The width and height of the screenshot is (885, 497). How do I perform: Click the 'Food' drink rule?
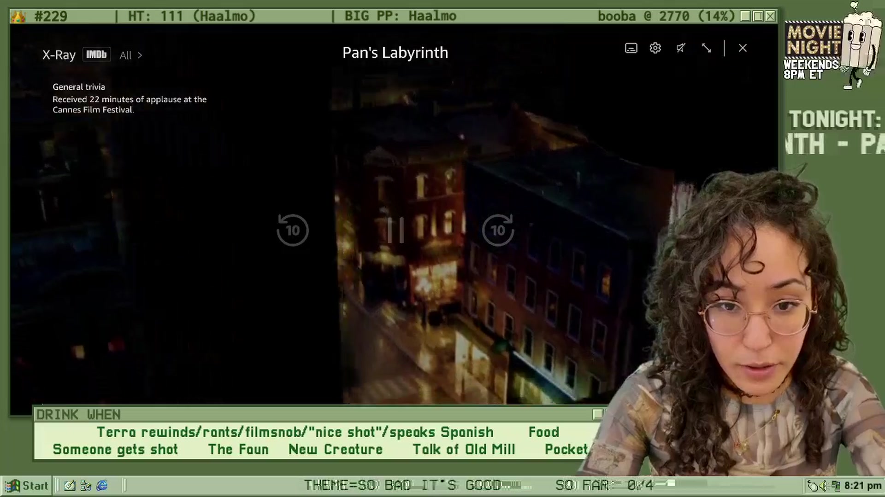tap(544, 432)
